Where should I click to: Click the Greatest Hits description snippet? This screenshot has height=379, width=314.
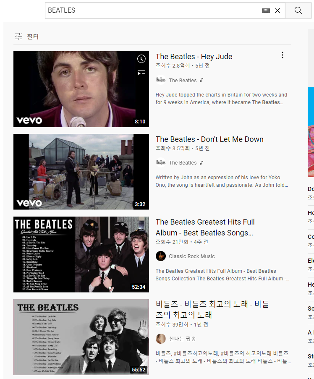(222, 275)
